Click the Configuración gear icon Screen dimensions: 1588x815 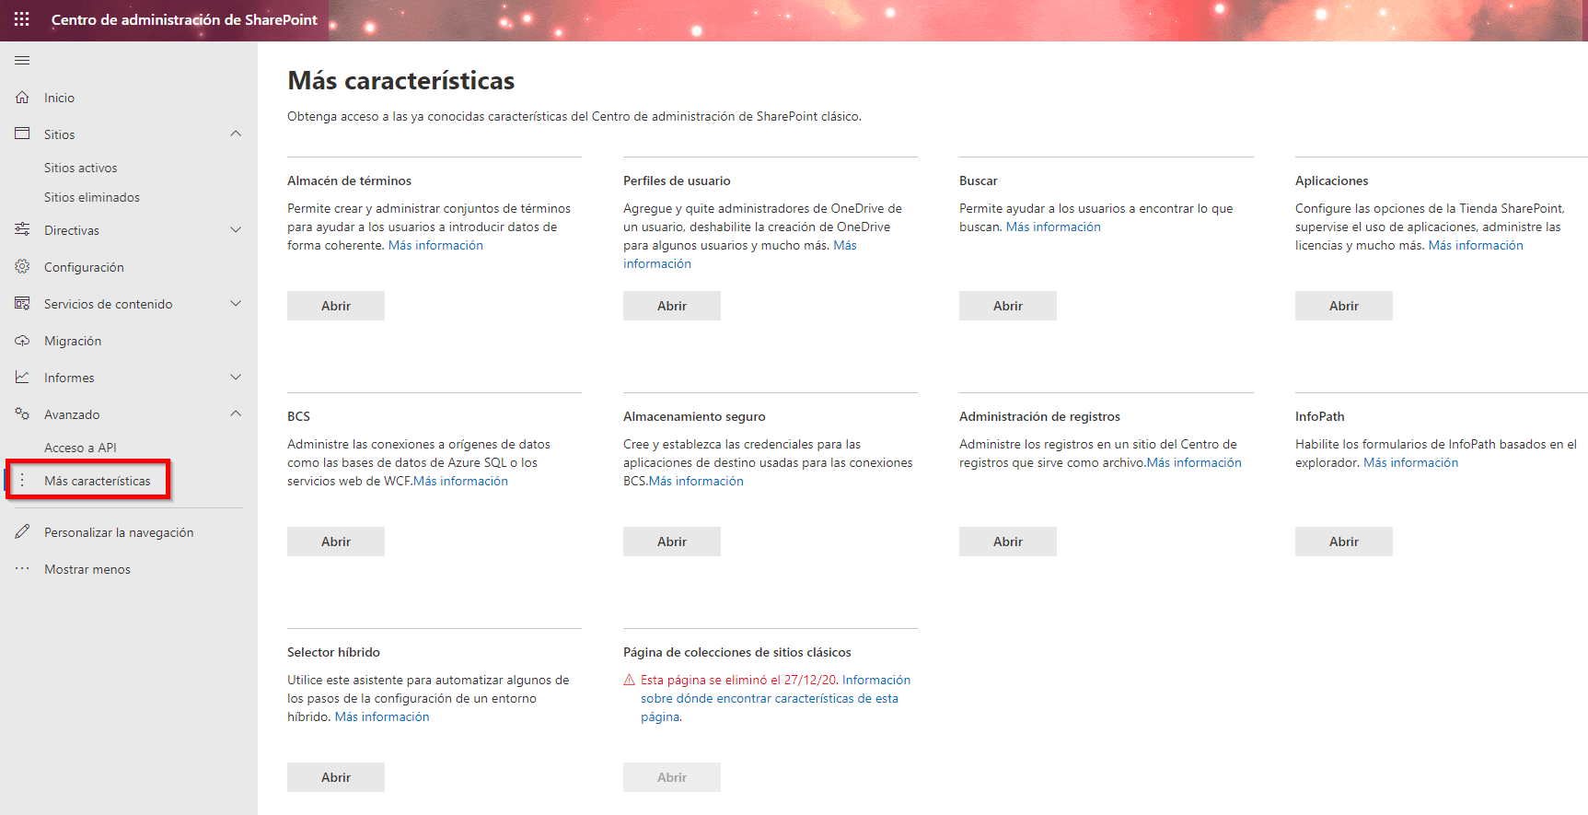coord(22,267)
